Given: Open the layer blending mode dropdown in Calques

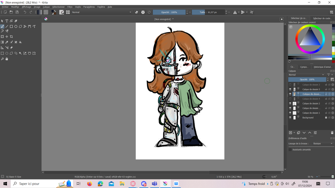Looking at the screenshot, I should coord(307,75).
